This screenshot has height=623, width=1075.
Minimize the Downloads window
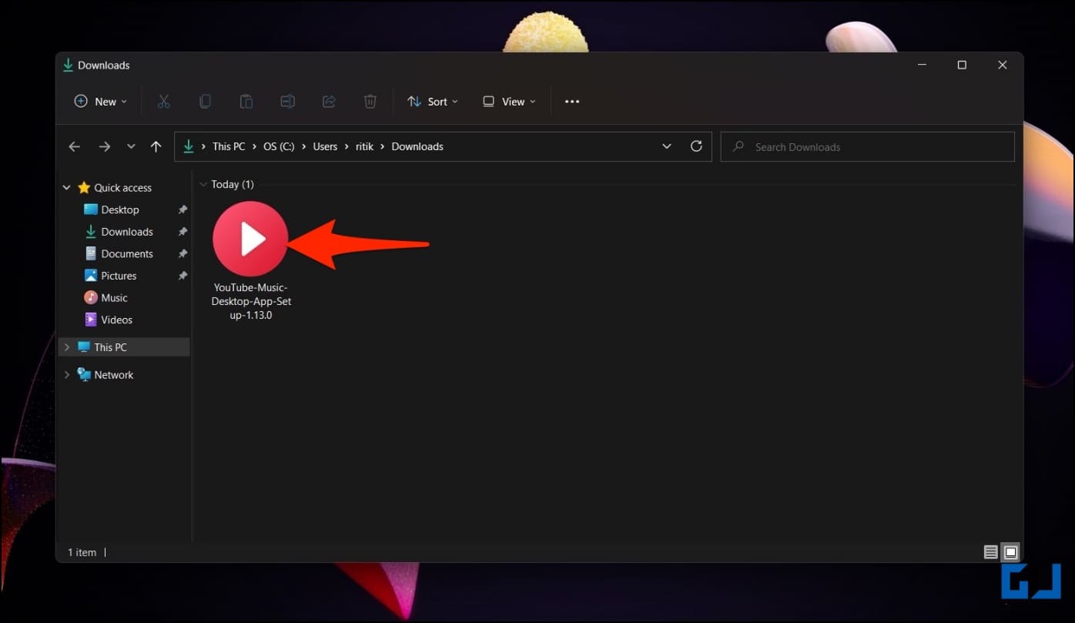click(x=922, y=65)
